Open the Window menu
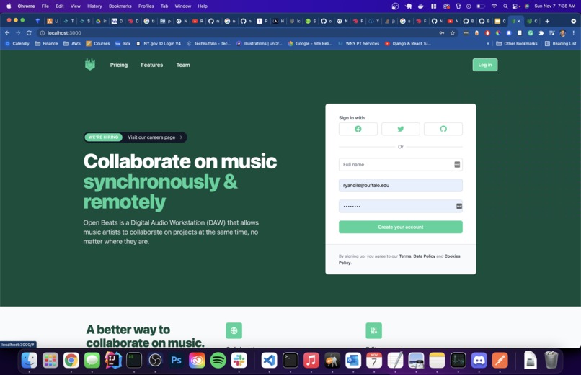581x375 pixels. pyautogui.click(x=182, y=6)
